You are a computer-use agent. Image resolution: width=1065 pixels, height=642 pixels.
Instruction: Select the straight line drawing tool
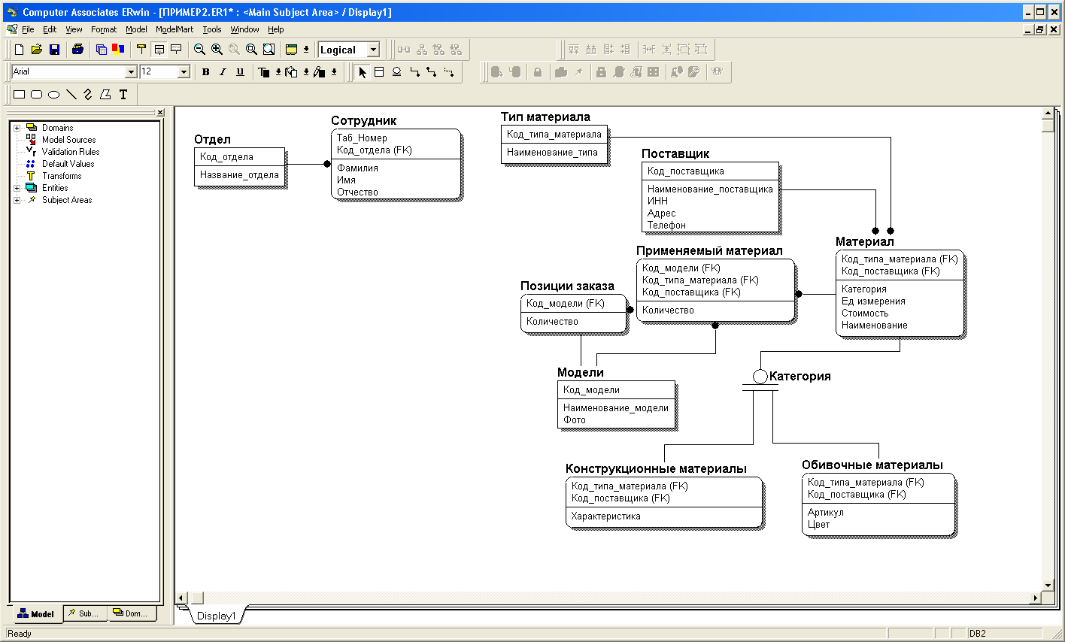(x=71, y=95)
